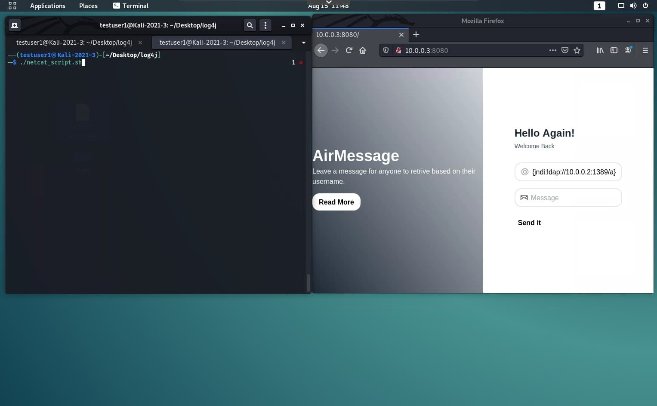Viewport: 657px width, 406px height.
Task: Open the Terminal three-dot menu
Action: (x=265, y=25)
